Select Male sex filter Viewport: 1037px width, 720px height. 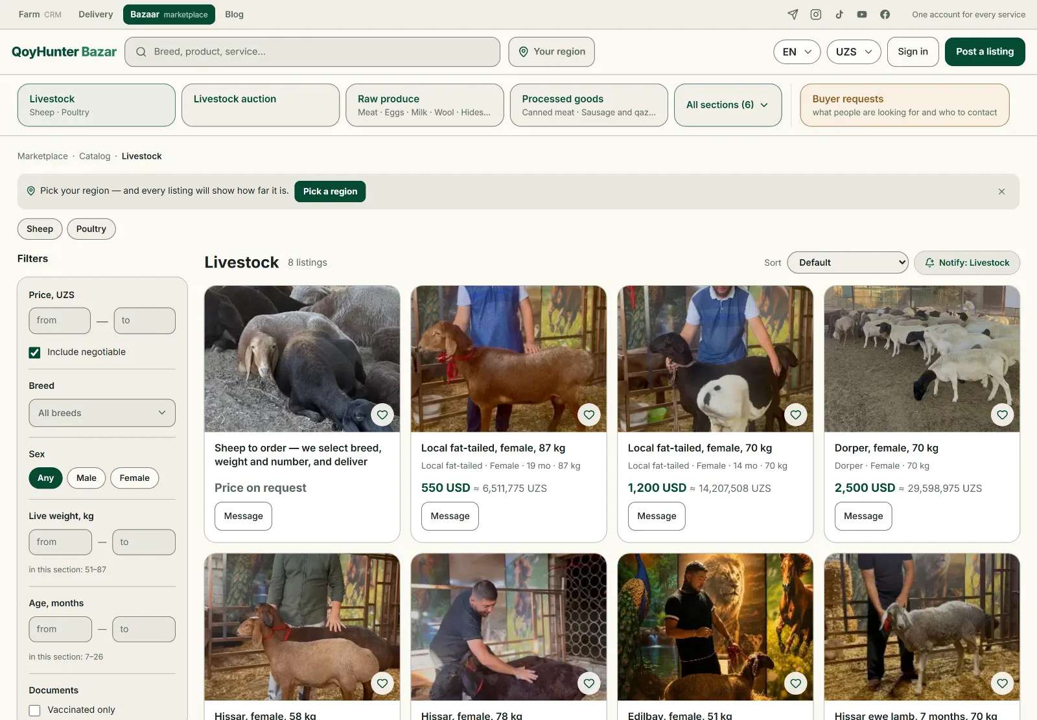point(86,478)
